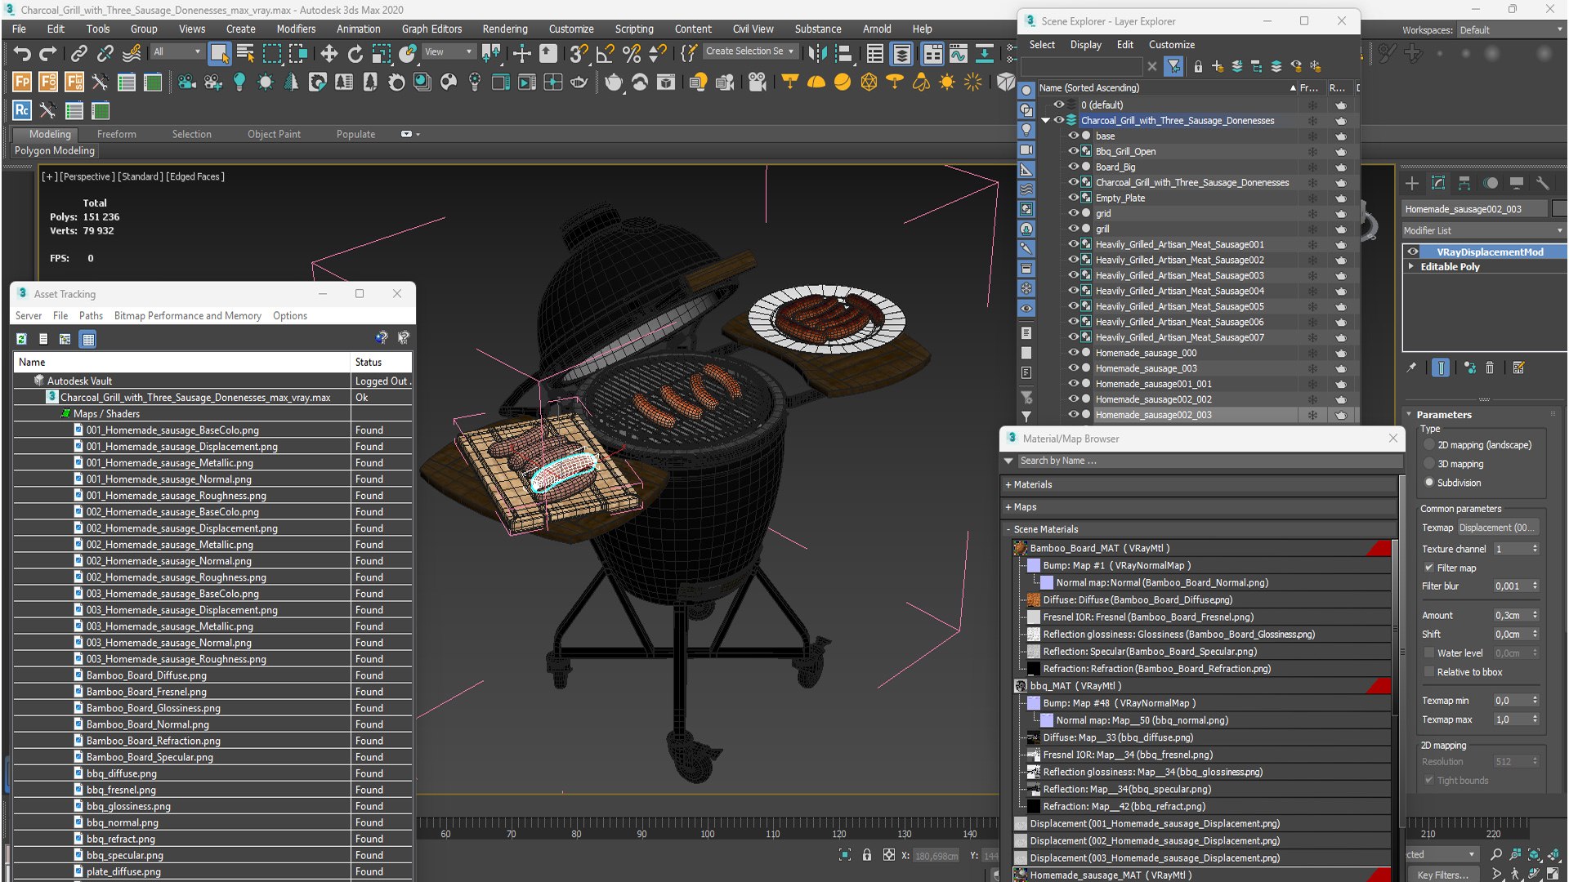Toggle visibility of Empty_Plate object
Image resolution: width=1569 pixels, height=882 pixels.
coord(1073,198)
